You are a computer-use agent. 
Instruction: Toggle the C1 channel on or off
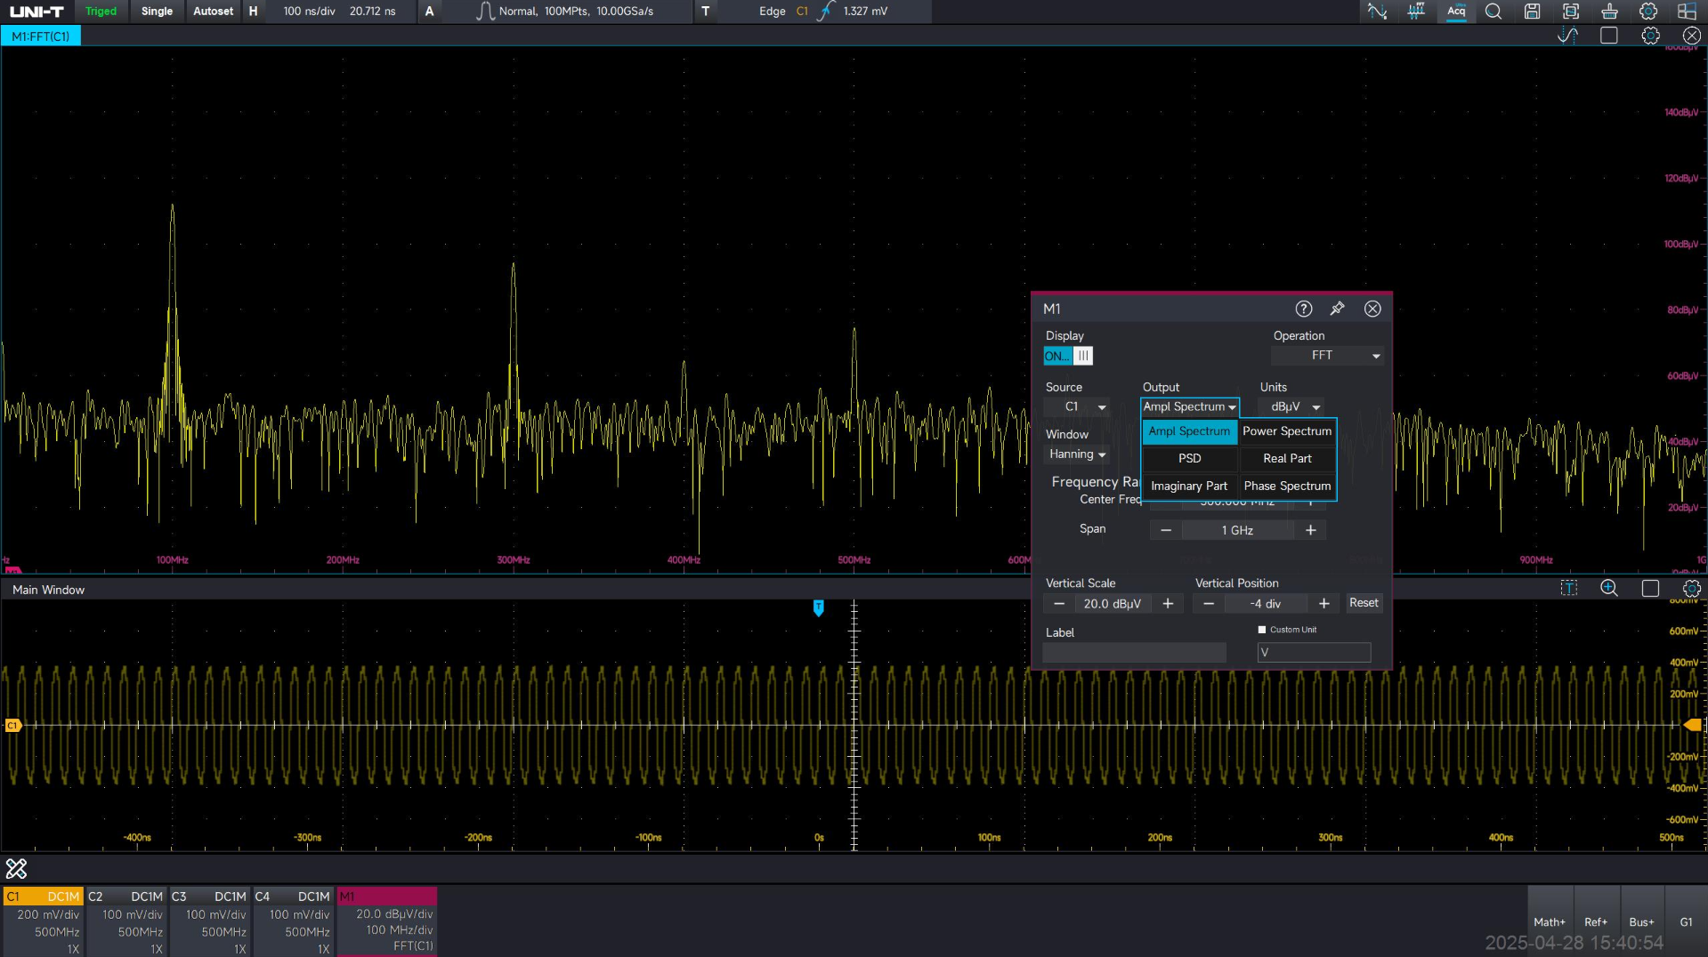[x=42, y=897]
